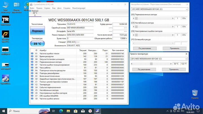Screen dimensions: 203x114
Task: Click the [05] threshold decimal value field
Action: [178, 18]
